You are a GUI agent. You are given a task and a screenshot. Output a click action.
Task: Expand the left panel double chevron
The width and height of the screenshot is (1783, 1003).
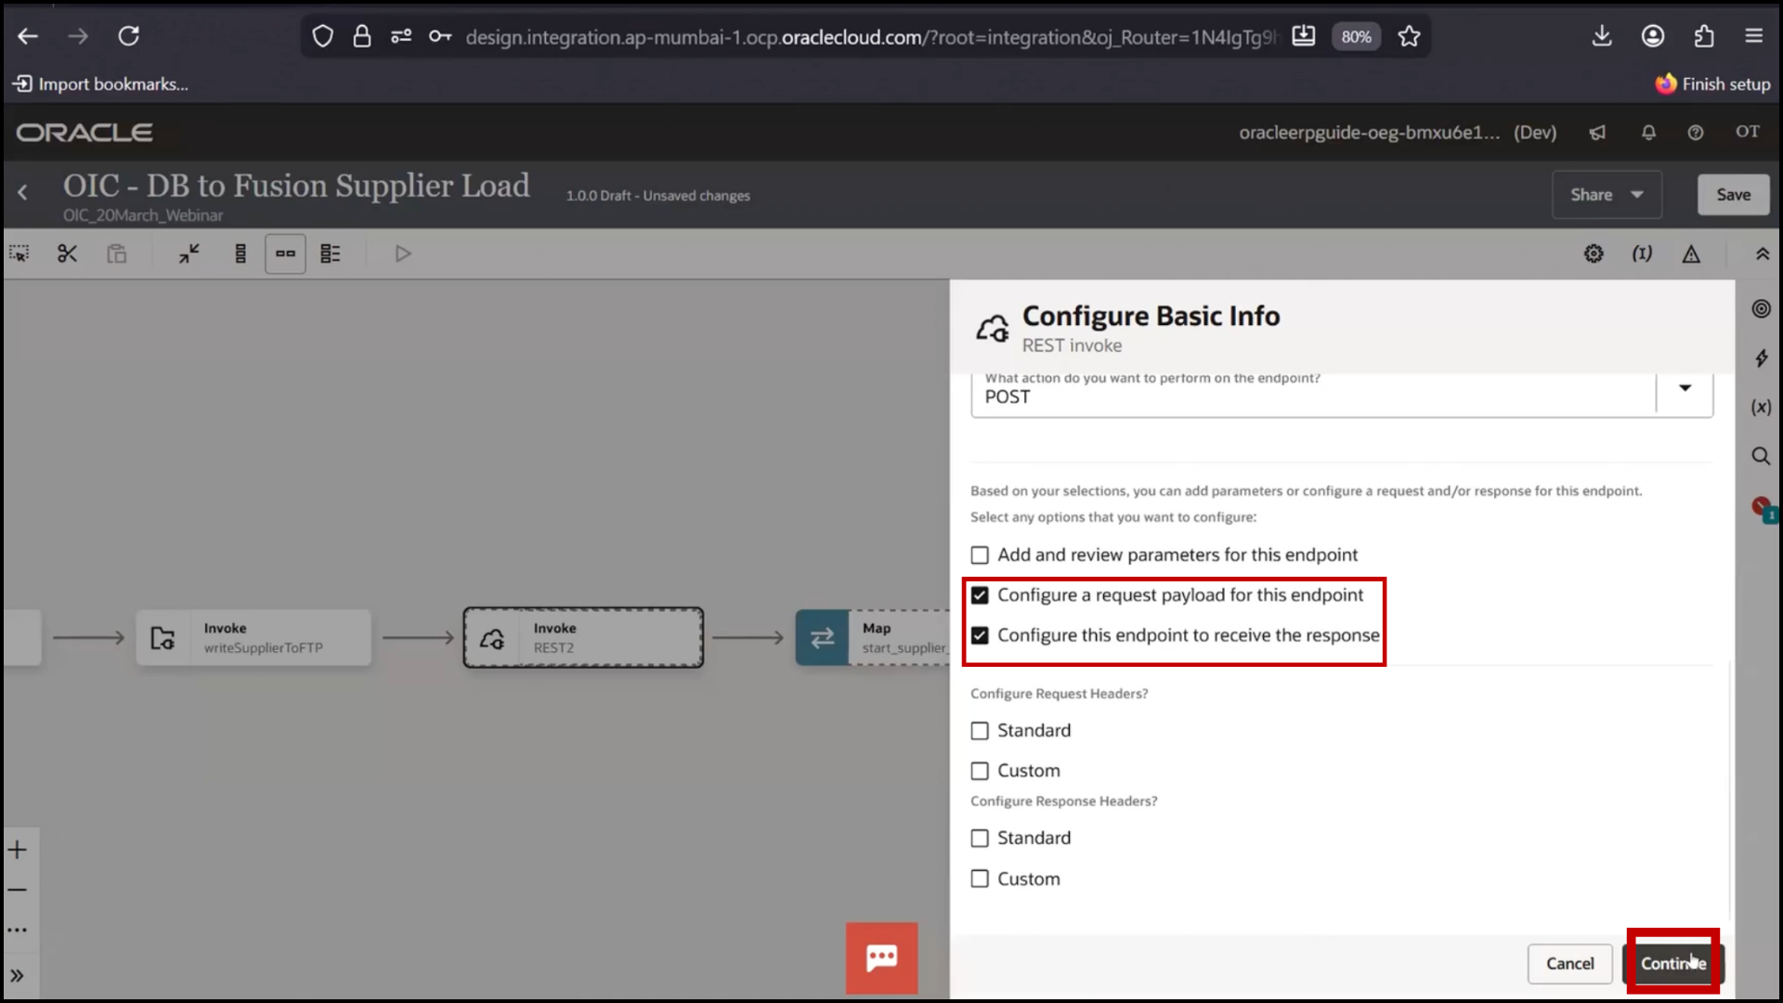pyautogui.click(x=18, y=976)
